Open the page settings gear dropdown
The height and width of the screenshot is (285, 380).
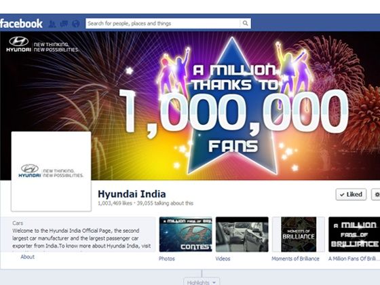(x=376, y=194)
